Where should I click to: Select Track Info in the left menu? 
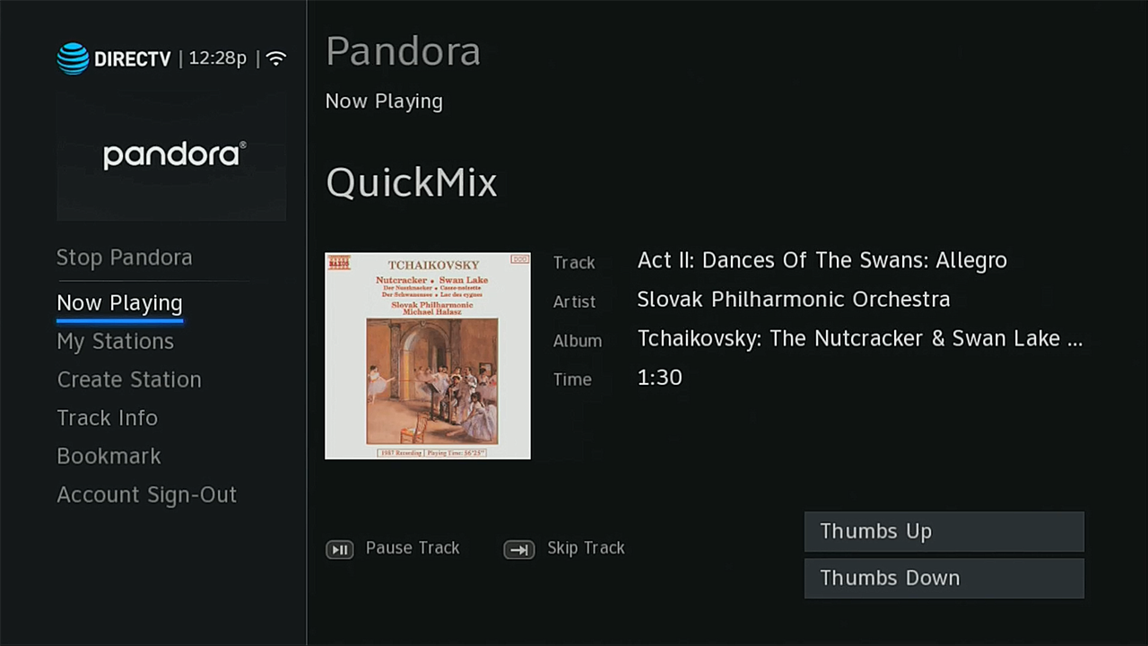pos(107,417)
